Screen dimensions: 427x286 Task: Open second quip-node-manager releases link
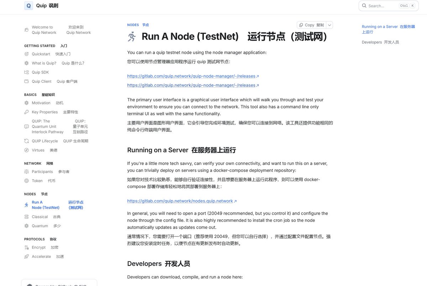(193, 86)
